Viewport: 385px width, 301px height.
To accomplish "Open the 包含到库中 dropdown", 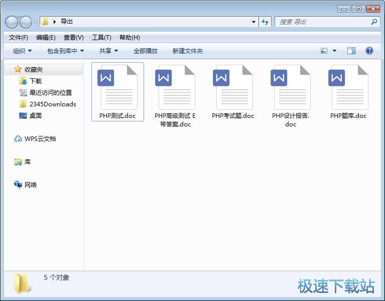I will click(65, 51).
